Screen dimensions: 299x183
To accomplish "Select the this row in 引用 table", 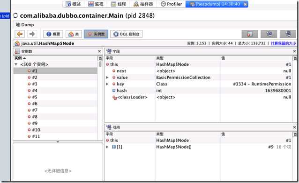I will coord(198,141).
